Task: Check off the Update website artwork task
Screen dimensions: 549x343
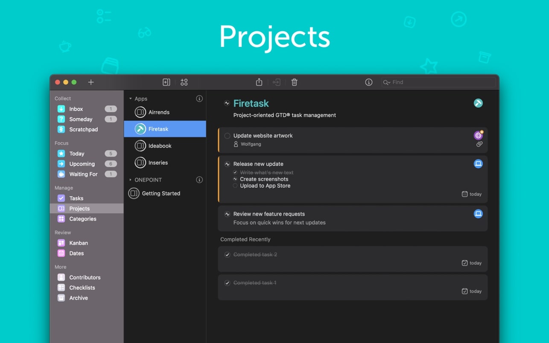Action: click(x=227, y=136)
